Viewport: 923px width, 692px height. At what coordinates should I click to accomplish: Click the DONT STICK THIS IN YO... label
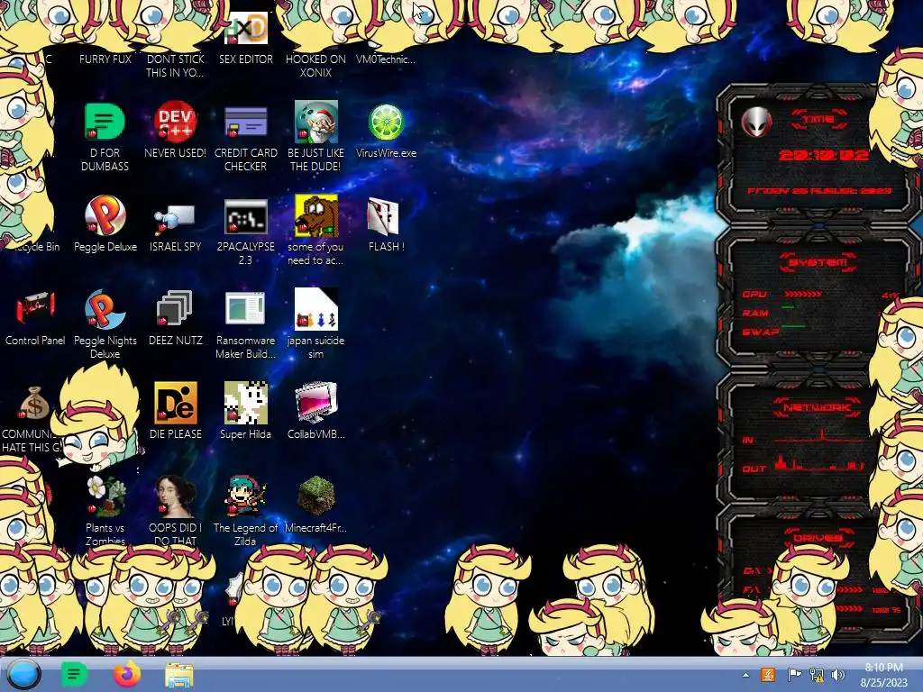tap(176, 66)
